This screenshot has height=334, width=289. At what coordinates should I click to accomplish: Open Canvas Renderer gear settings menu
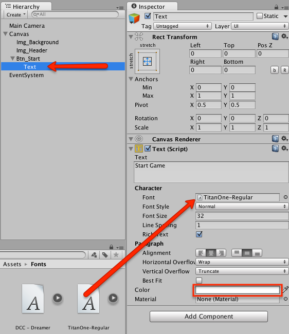(x=284, y=139)
